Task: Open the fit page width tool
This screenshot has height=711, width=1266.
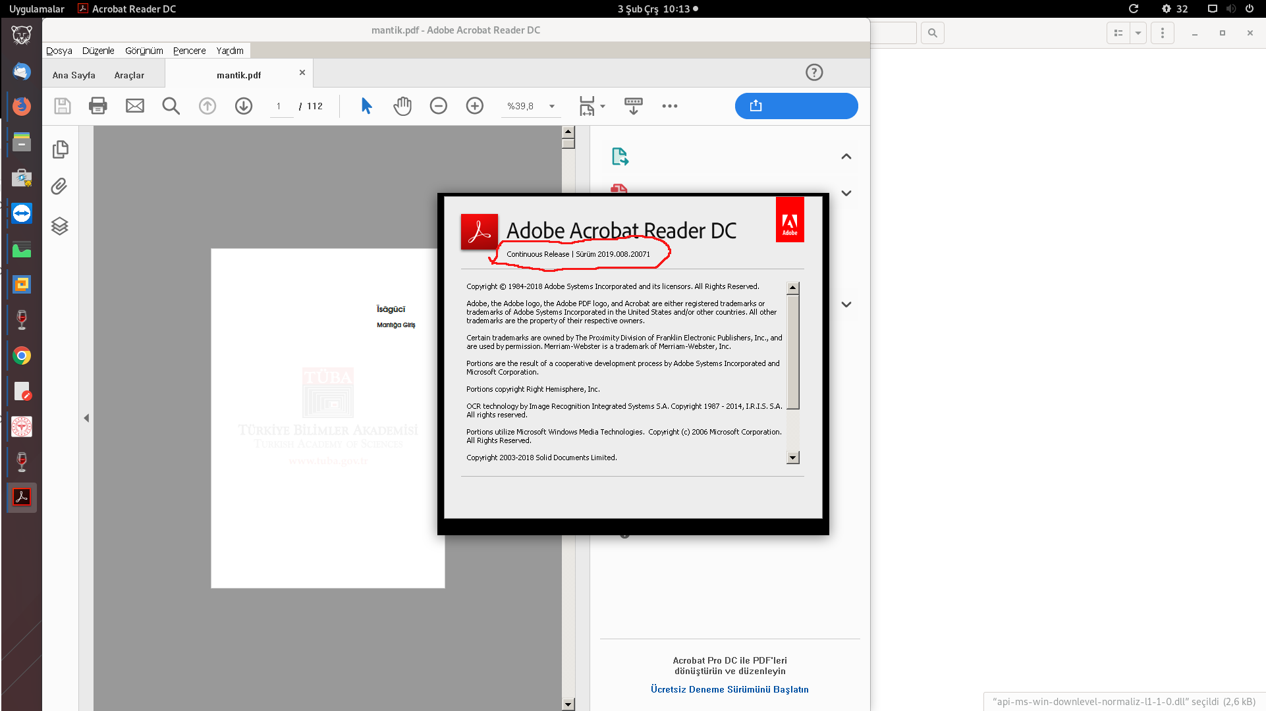Action: click(586, 106)
